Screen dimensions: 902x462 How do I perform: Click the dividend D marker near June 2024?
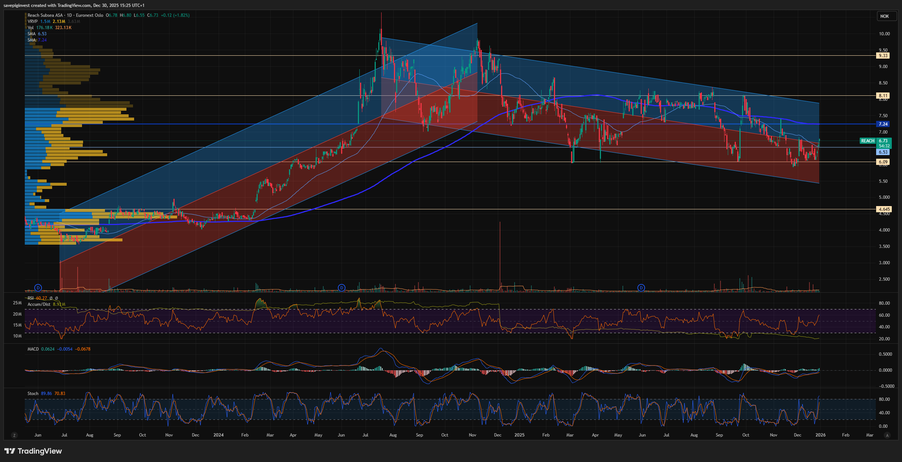pos(341,288)
